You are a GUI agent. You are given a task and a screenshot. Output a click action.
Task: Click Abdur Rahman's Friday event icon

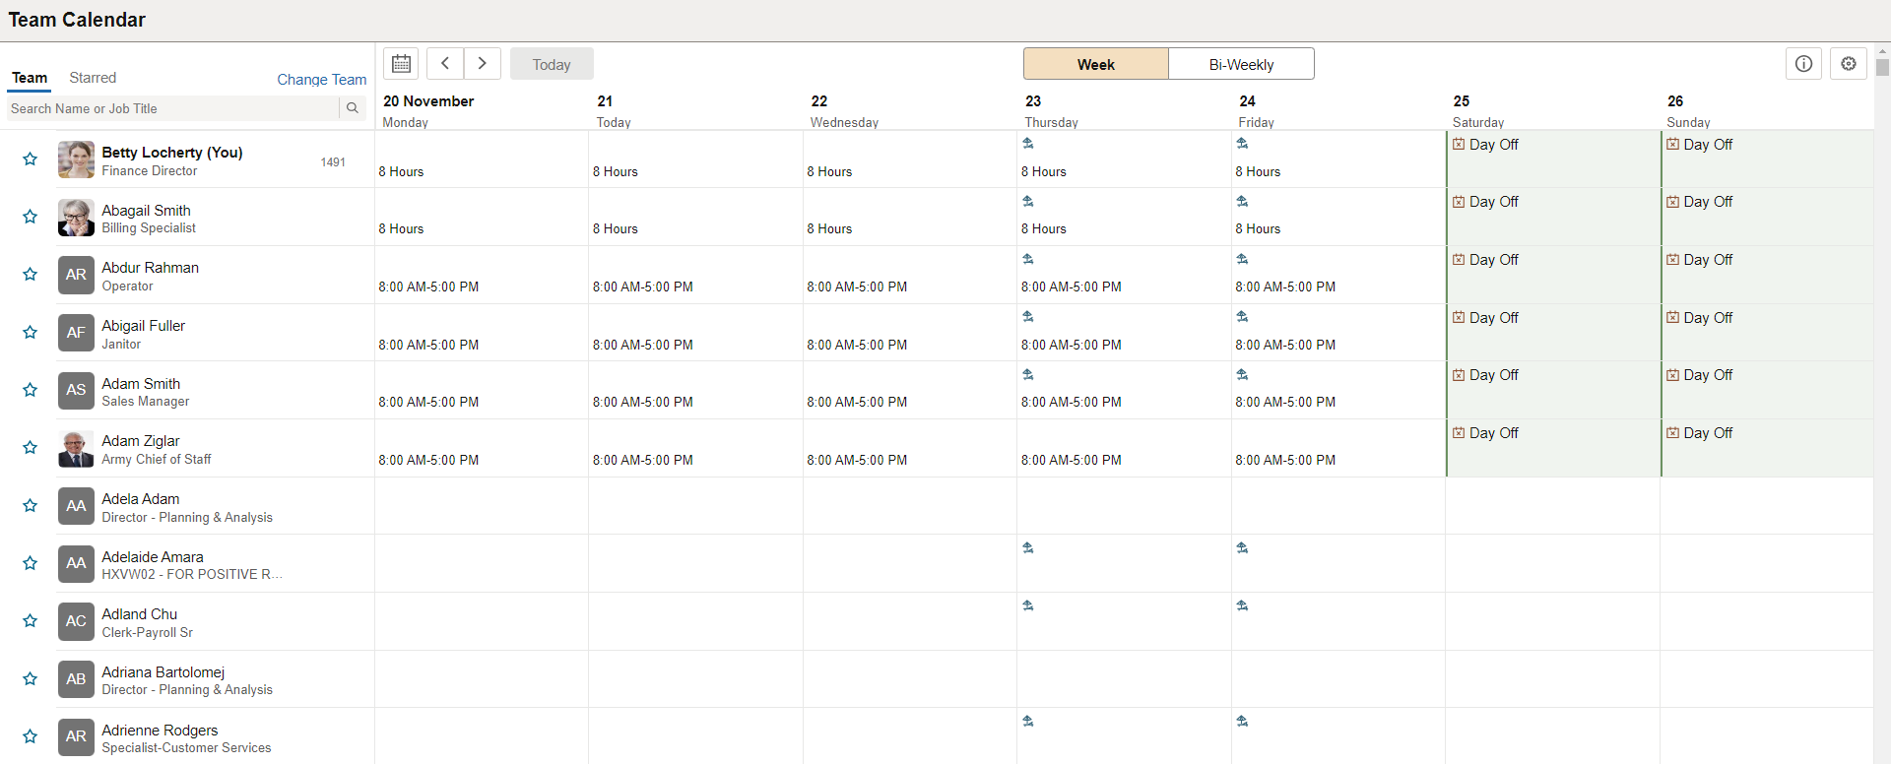coord(1243,260)
